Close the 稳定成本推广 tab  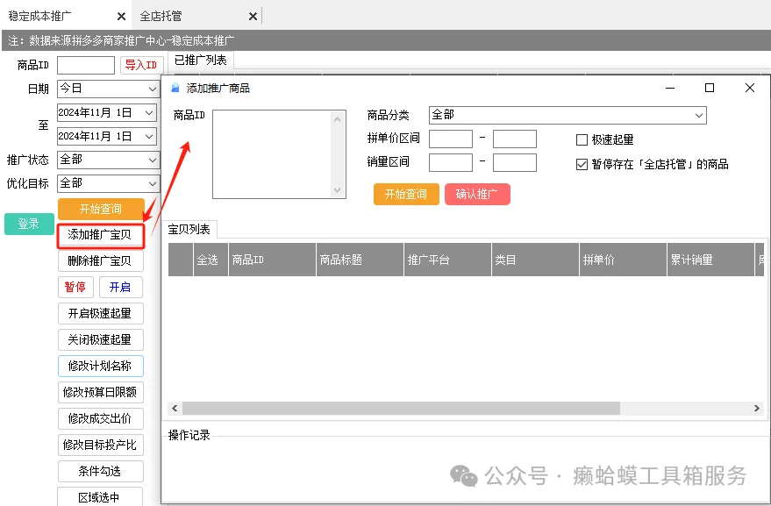[121, 17]
